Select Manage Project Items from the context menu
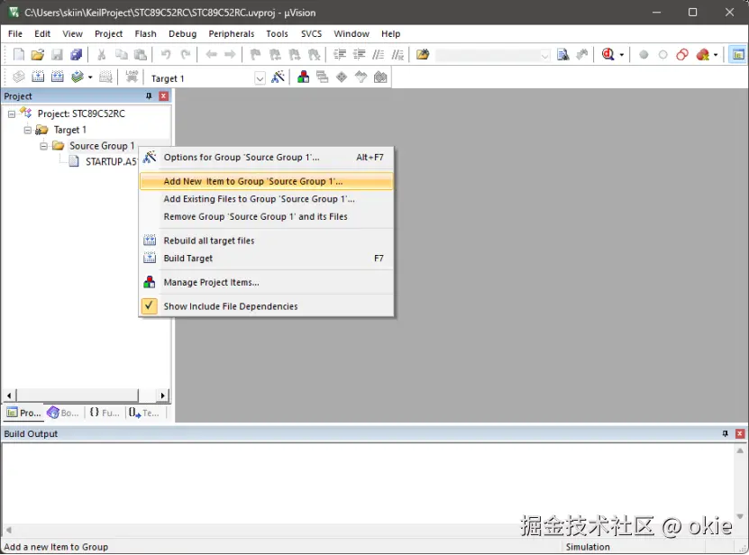The width and height of the screenshot is (749, 555). (267, 282)
